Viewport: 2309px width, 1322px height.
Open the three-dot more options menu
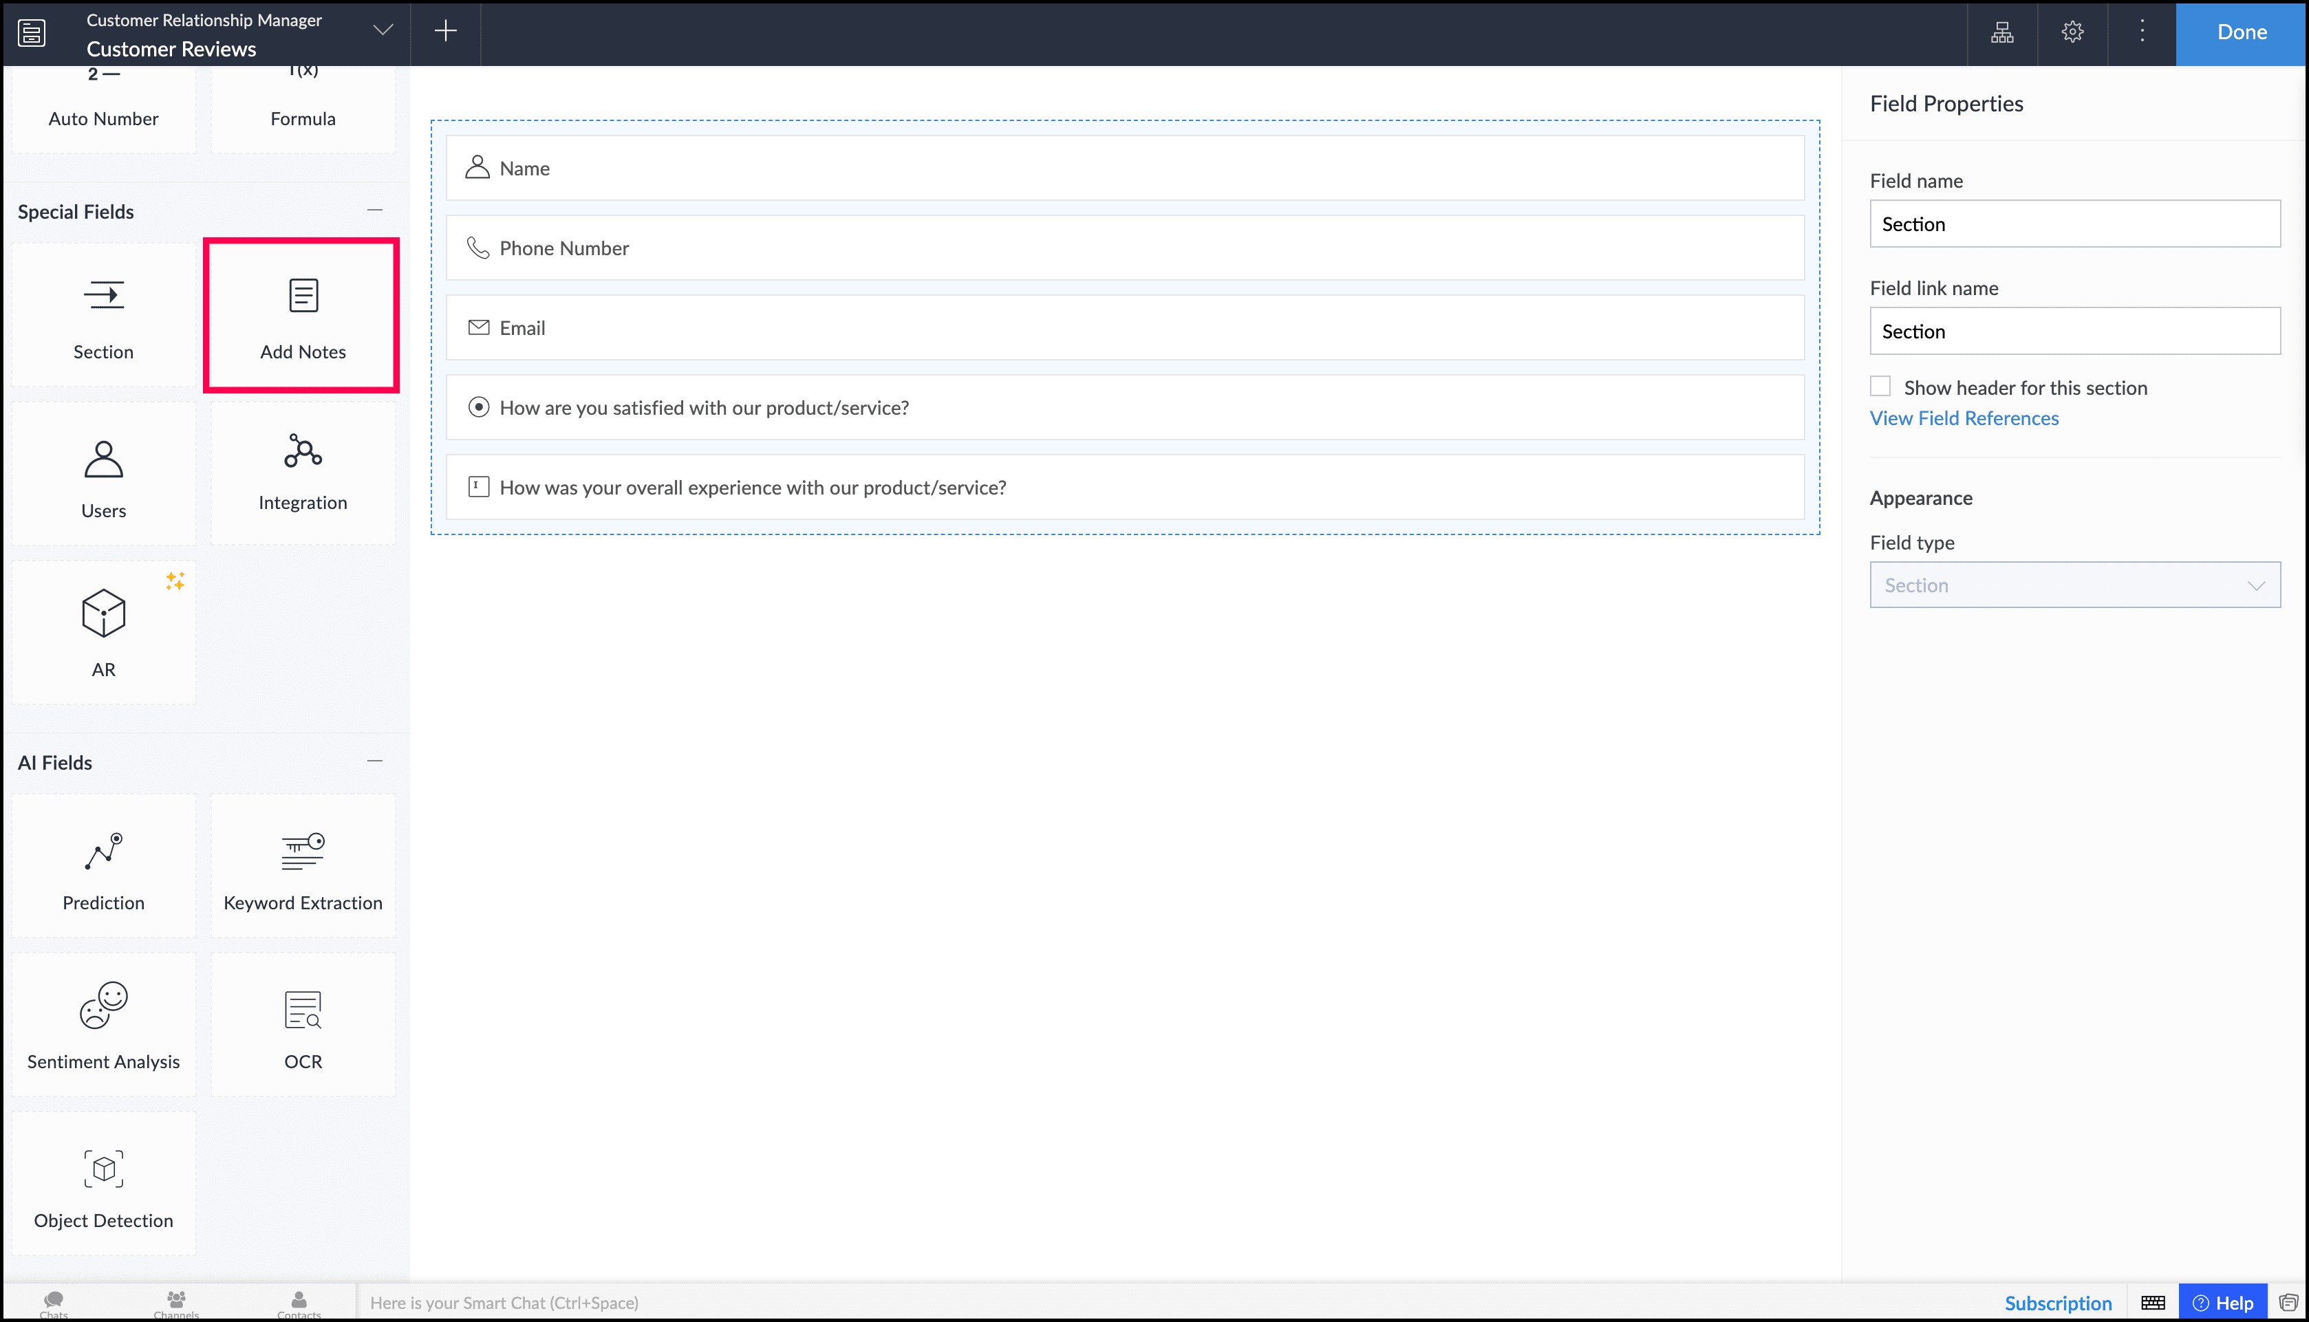tap(2142, 32)
